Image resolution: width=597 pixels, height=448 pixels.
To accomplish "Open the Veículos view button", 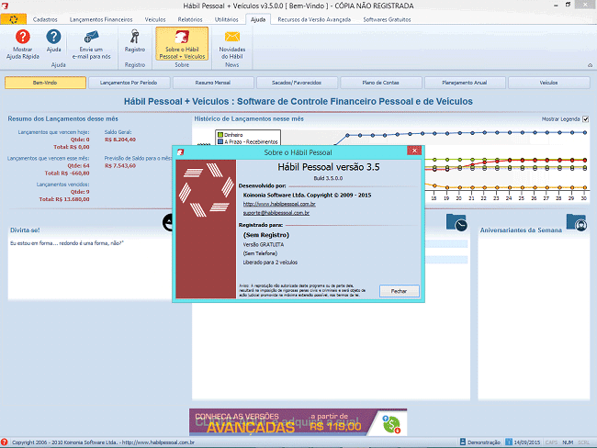I will point(548,83).
